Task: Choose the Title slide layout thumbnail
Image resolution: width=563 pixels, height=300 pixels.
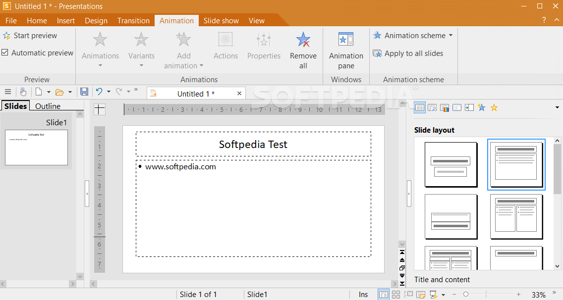Action: click(451, 164)
